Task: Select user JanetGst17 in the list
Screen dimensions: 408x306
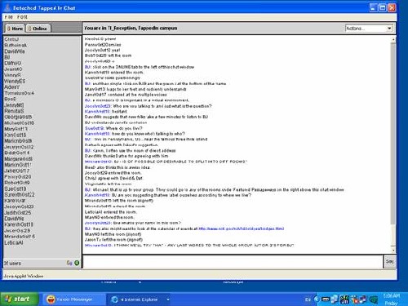Action: point(17,171)
